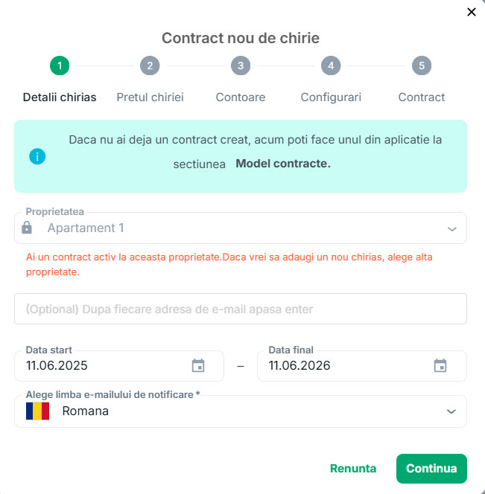The width and height of the screenshot is (485, 494).
Task: Focus the optional e-mail address field
Action: click(x=241, y=309)
